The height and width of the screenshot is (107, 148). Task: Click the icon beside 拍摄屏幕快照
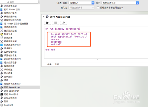pyautogui.click(x=2, y=41)
